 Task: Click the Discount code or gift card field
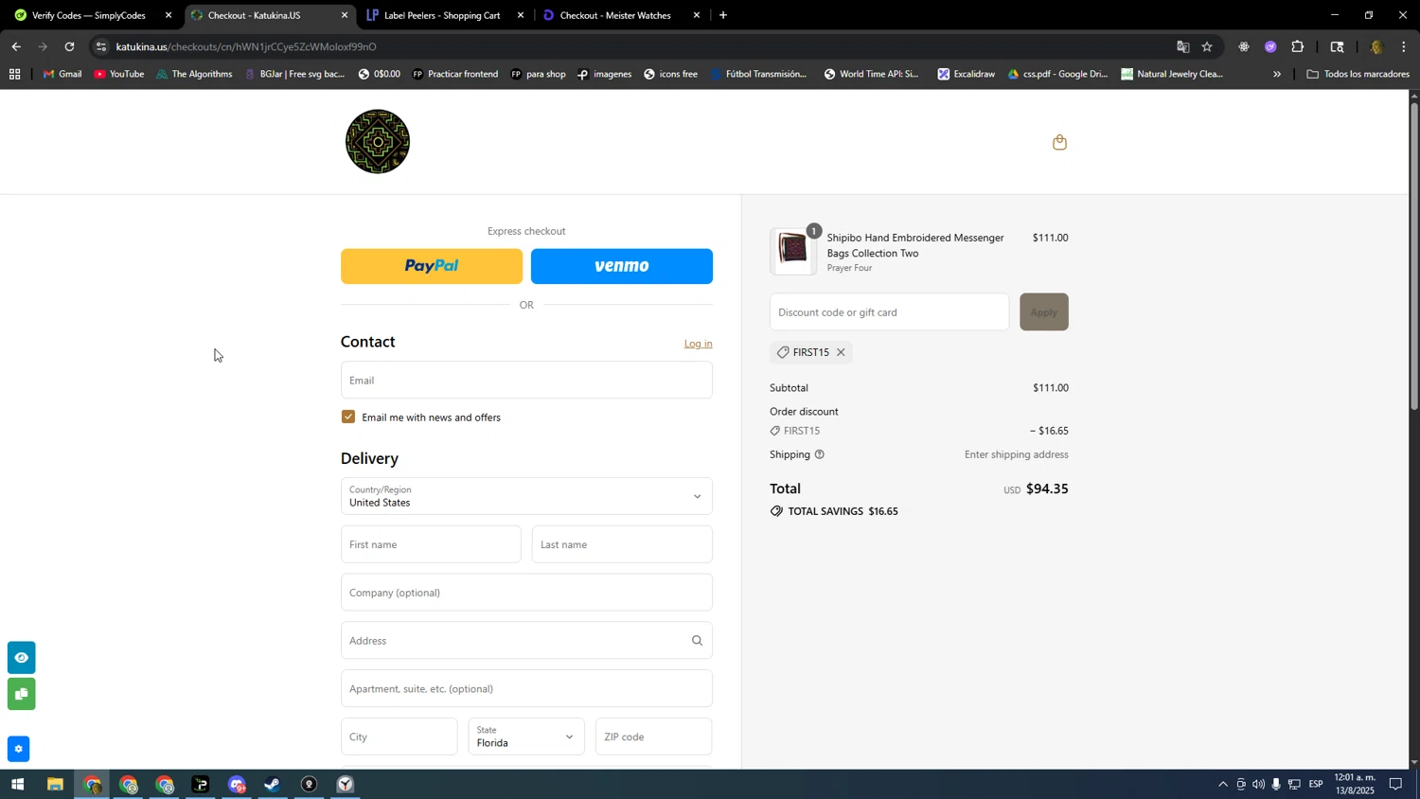tap(890, 312)
